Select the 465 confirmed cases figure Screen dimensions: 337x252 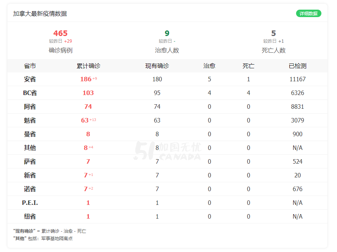[x=60, y=33]
